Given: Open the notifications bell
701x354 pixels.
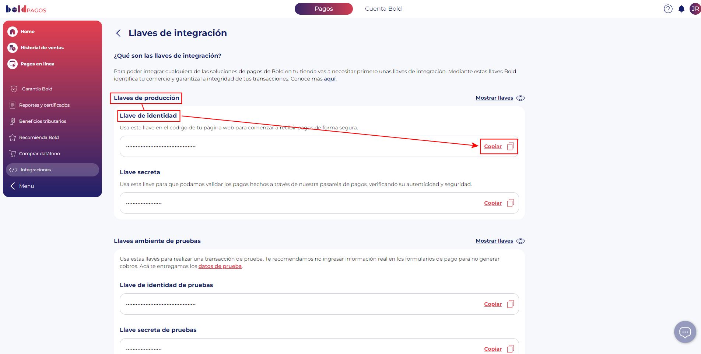Looking at the screenshot, I should (681, 9).
